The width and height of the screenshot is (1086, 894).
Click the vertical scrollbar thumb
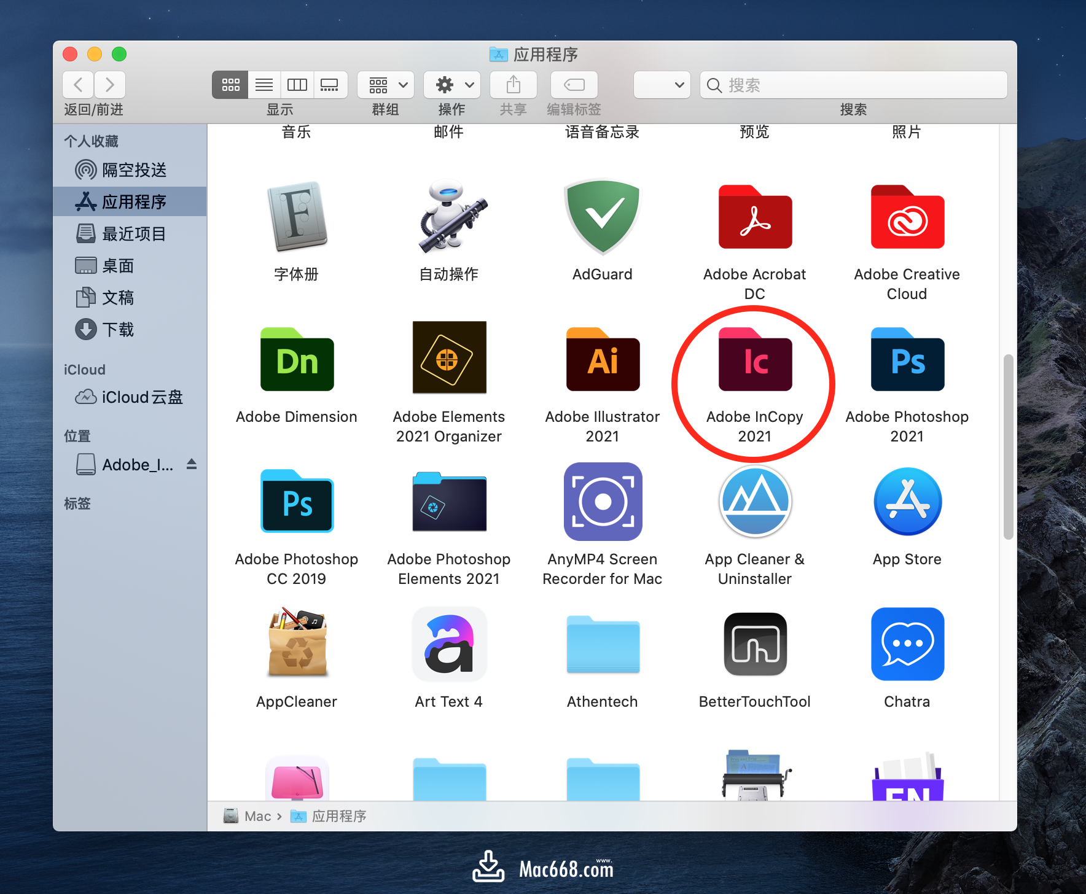1008,447
